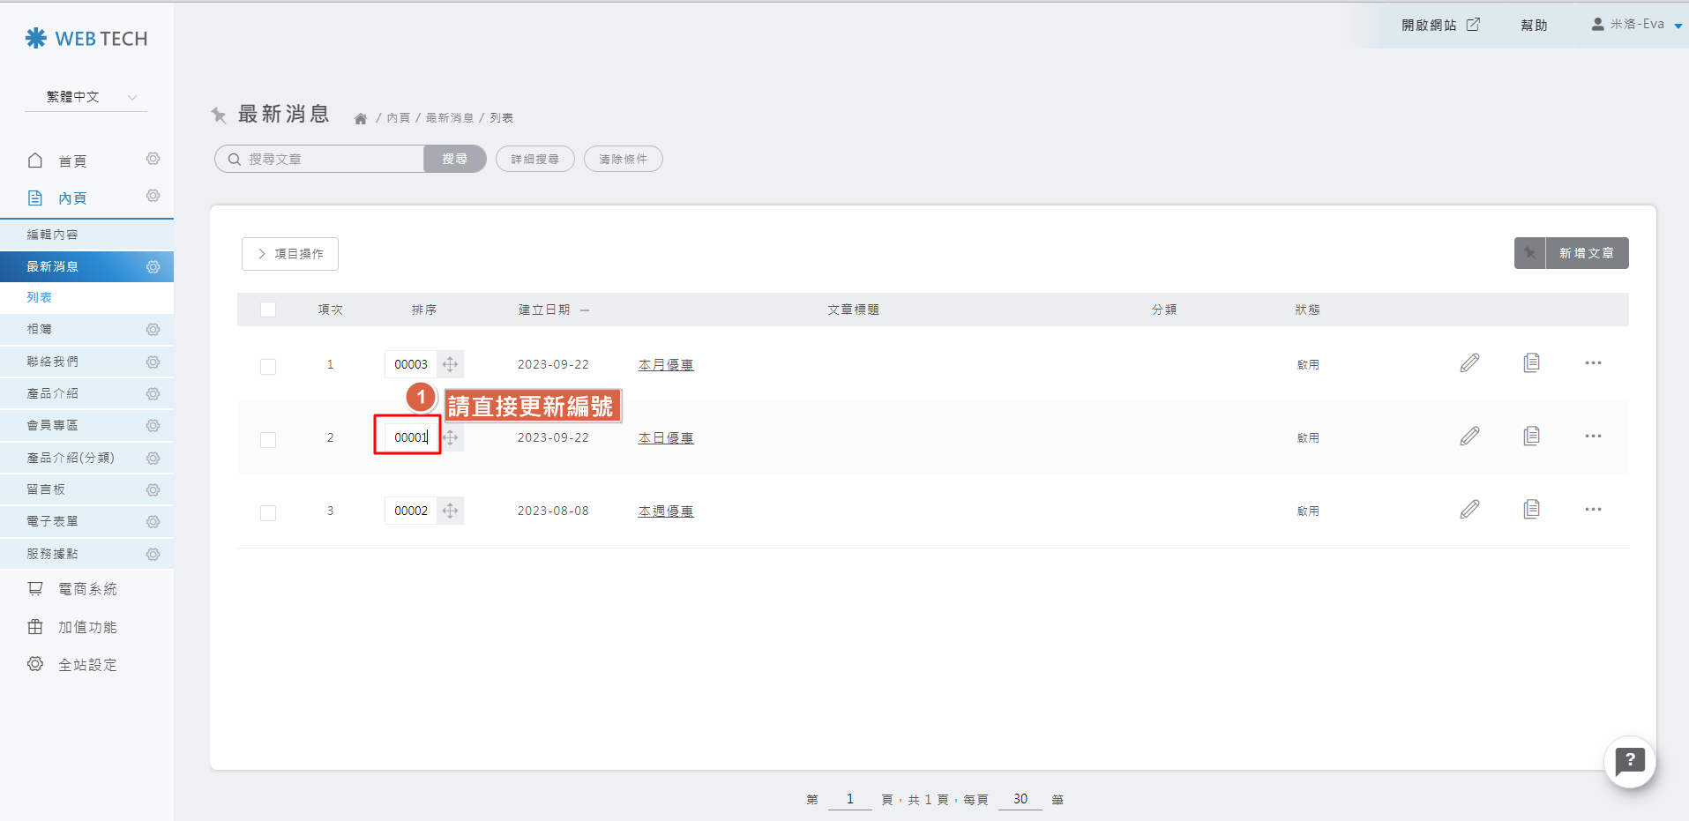Expand the 項目操作 actions panel
Viewport: 1689px width, 821px height.
pyautogui.click(x=290, y=254)
